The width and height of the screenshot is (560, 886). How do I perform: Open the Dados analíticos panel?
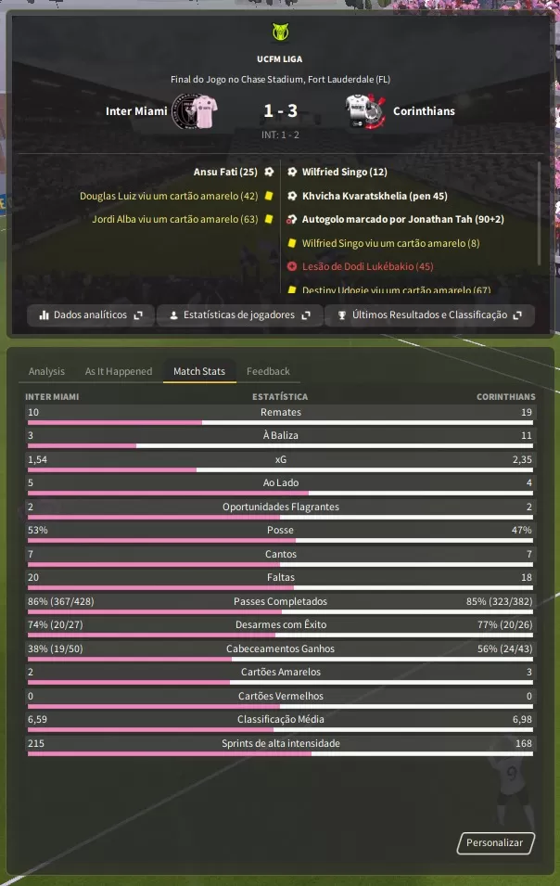[91, 315]
